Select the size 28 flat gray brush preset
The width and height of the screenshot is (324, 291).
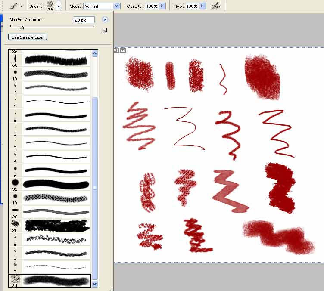point(50,212)
